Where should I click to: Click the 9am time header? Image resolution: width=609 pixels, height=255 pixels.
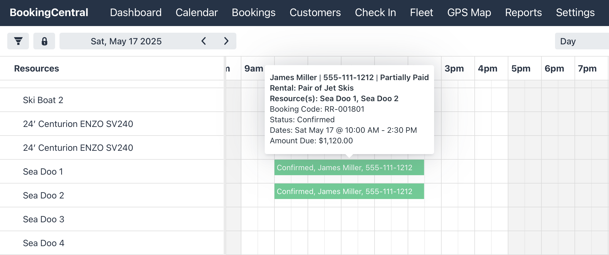[x=254, y=68]
